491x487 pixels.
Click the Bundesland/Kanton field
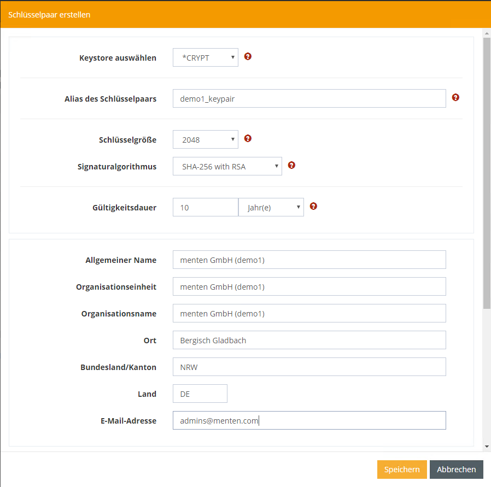pos(309,367)
